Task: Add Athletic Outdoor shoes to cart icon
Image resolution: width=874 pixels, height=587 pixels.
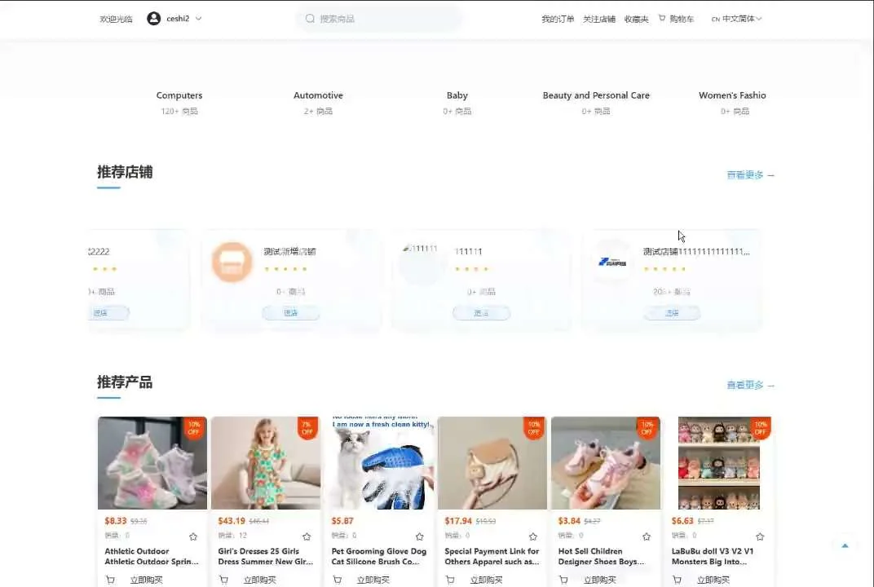Action: [x=110, y=580]
